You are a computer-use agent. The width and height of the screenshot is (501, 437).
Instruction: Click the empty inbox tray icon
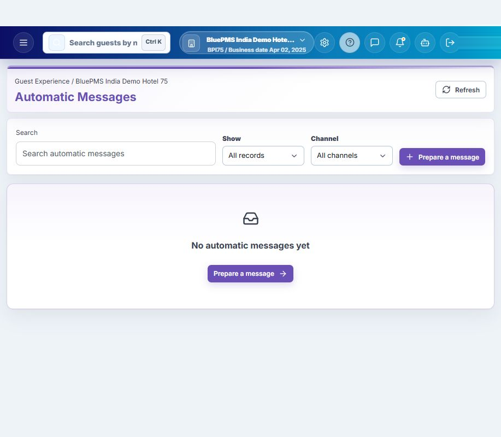click(x=250, y=219)
